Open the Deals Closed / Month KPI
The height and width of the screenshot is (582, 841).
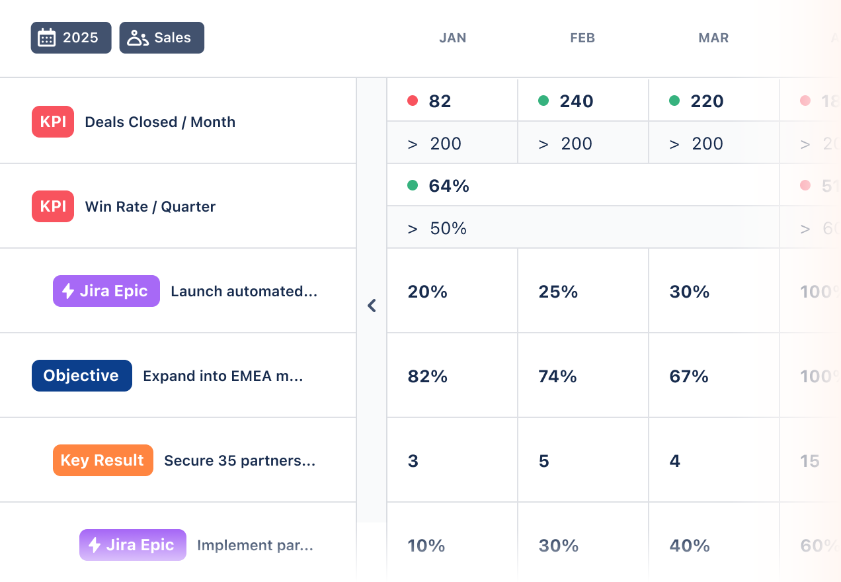[x=160, y=122]
